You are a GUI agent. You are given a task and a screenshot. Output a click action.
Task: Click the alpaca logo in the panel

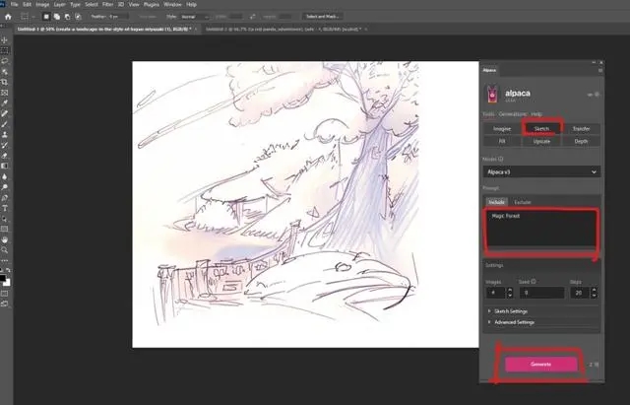[x=492, y=94]
